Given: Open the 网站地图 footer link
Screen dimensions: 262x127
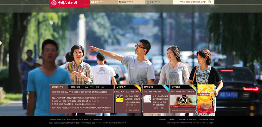Looking at the screenshot, I should point(163,119).
